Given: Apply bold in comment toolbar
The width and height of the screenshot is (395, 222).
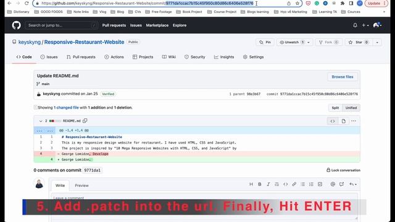Looking at the screenshot, I should [x=260, y=184].
